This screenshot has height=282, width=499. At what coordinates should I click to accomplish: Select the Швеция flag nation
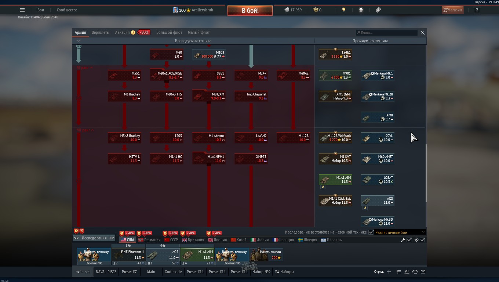coord(307,240)
